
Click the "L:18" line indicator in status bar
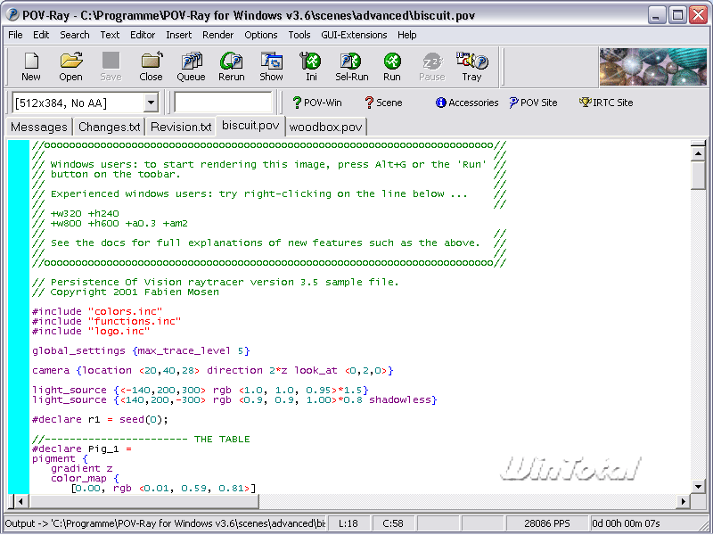[x=348, y=523]
